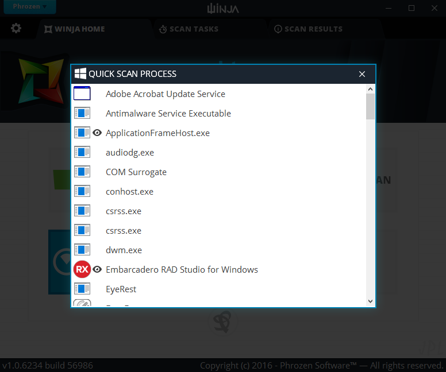Click the Windows logo in dialog title
Image resolution: width=446 pixels, height=372 pixels.
click(x=80, y=73)
